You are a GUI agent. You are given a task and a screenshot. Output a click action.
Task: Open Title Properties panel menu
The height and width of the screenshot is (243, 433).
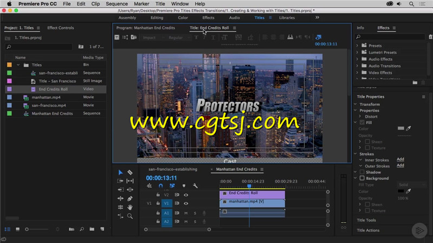(x=423, y=97)
